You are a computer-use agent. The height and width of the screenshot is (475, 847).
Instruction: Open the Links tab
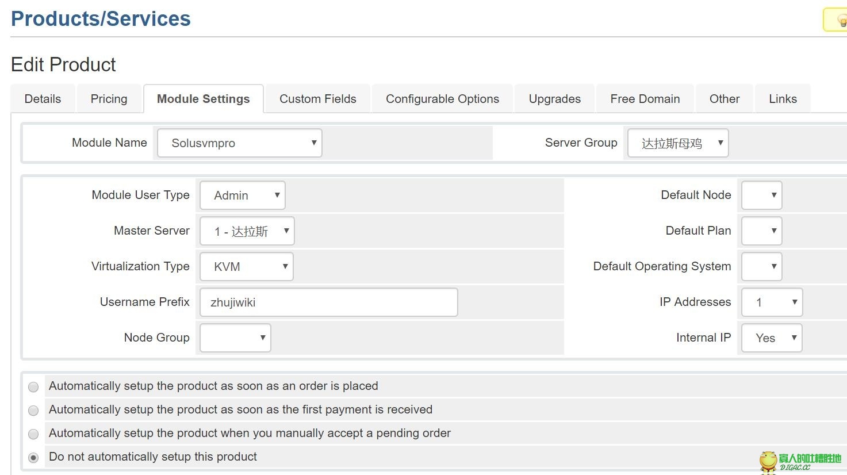[x=783, y=99]
